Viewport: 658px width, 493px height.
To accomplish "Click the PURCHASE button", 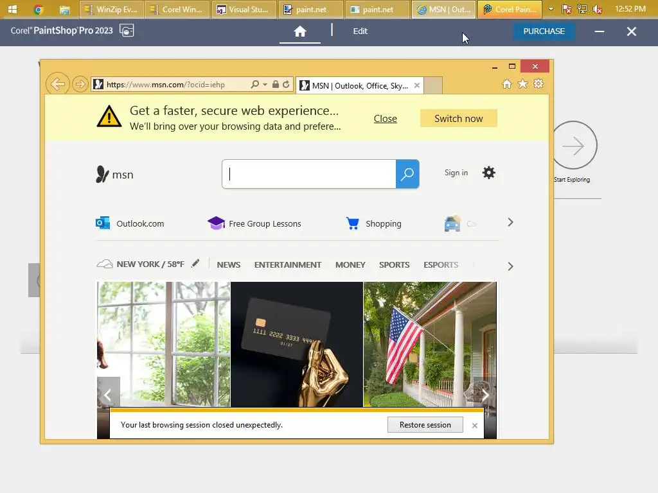I will pyautogui.click(x=544, y=31).
